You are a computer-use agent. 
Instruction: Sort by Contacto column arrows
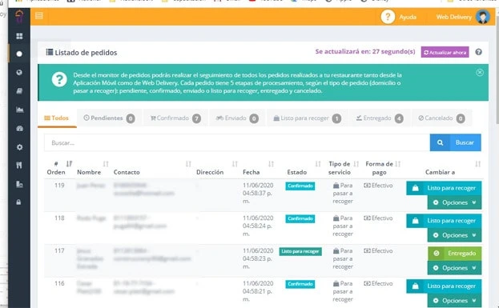[x=188, y=164]
